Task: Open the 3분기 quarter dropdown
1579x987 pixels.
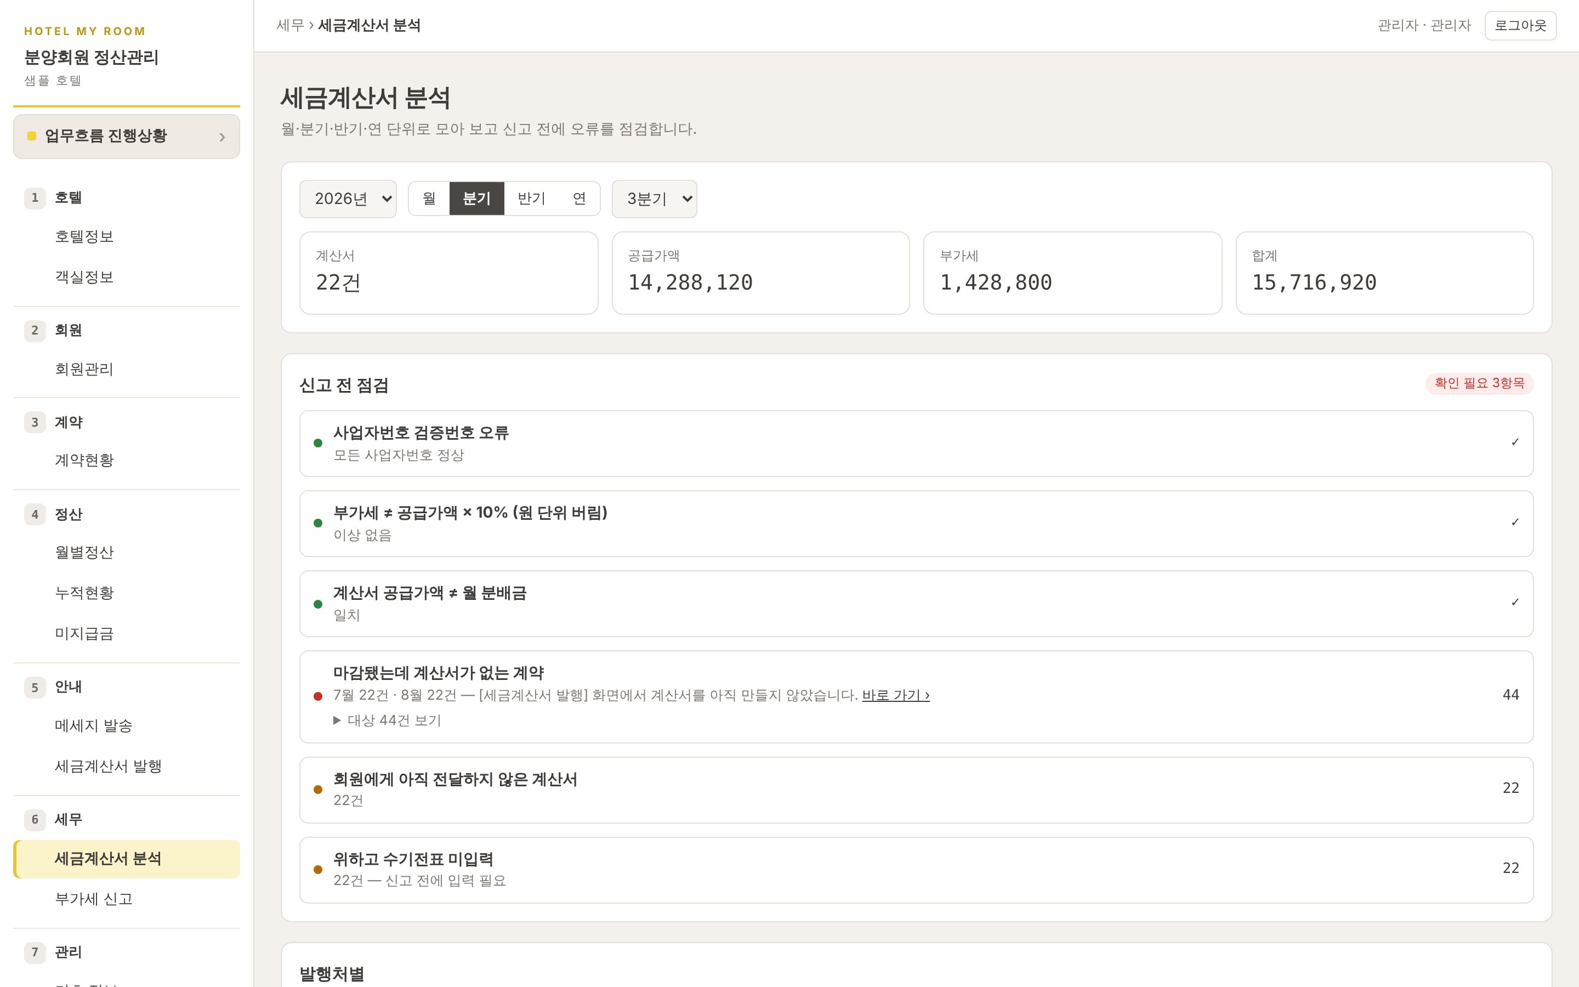Action: click(x=655, y=198)
